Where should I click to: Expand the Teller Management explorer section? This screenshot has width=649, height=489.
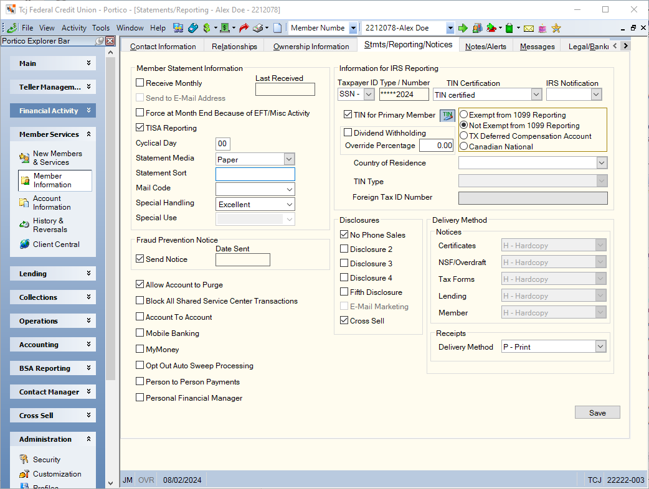(x=53, y=87)
